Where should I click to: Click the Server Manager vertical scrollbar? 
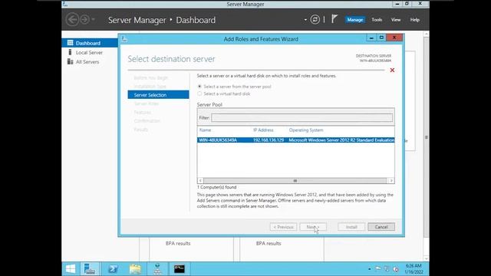pos(427,137)
